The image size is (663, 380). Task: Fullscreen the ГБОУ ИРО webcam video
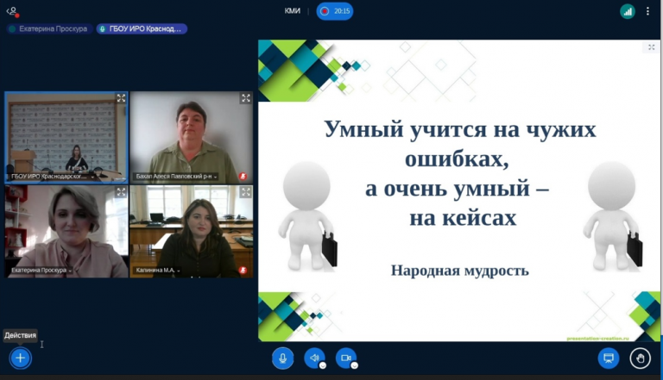click(x=121, y=98)
